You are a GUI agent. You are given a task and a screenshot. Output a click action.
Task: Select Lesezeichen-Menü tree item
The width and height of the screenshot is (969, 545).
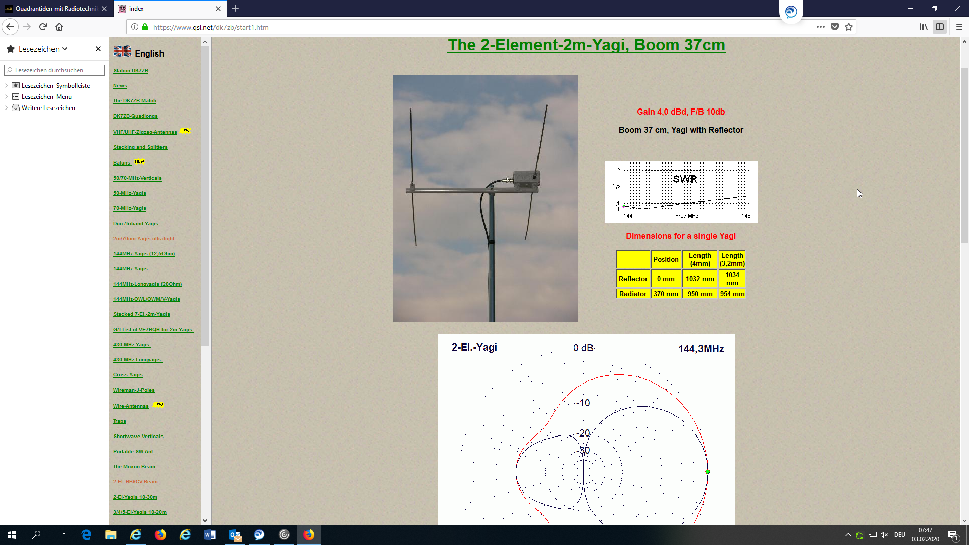pyautogui.click(x=46, y=97)
